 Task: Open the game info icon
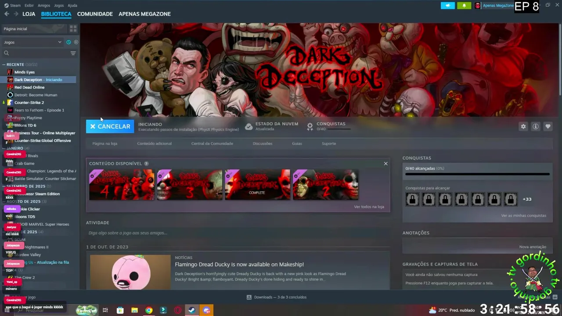[x=535, y=126]
